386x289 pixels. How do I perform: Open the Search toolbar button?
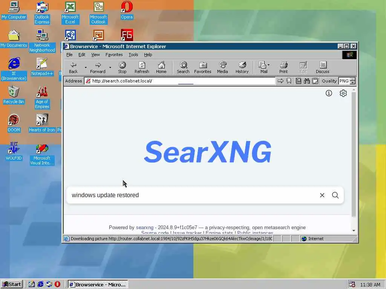(x=183, y=67)
